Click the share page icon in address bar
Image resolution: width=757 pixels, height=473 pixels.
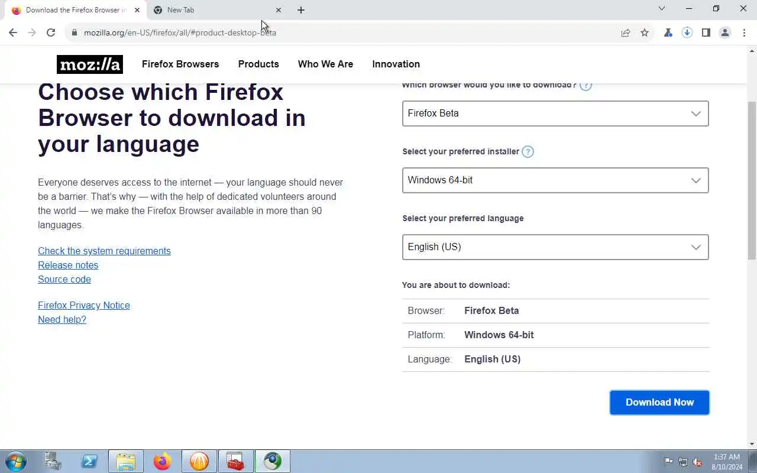pos(626,33)
